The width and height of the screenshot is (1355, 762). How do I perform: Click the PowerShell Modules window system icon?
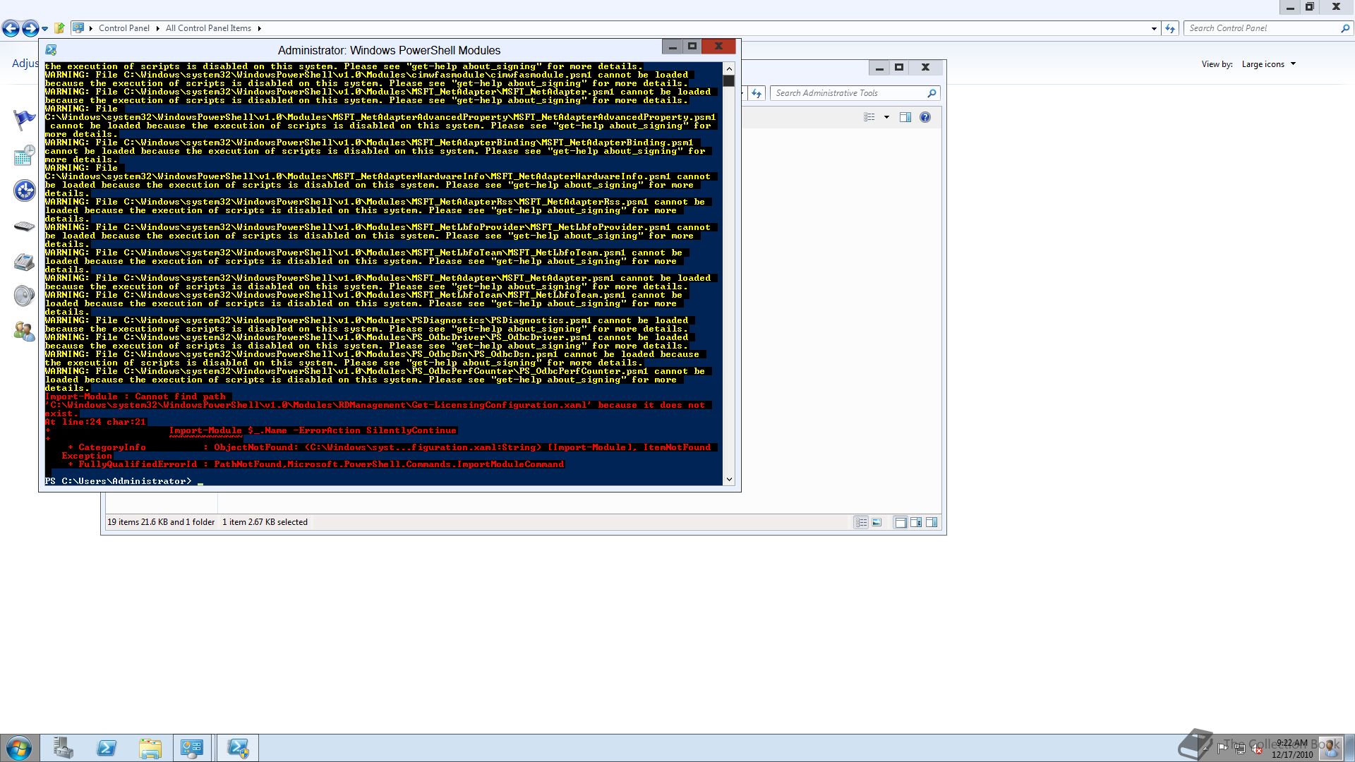tap(51, 50)
